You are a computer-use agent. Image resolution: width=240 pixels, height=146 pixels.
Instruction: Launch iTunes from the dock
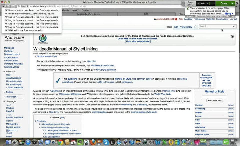[x=132, y=142]
